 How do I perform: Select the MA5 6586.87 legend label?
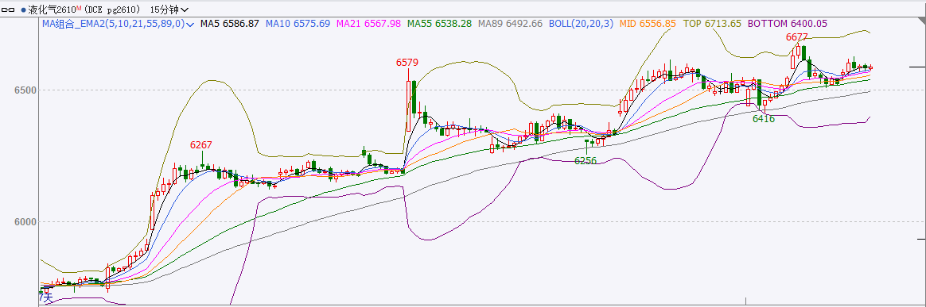(230, 24)
